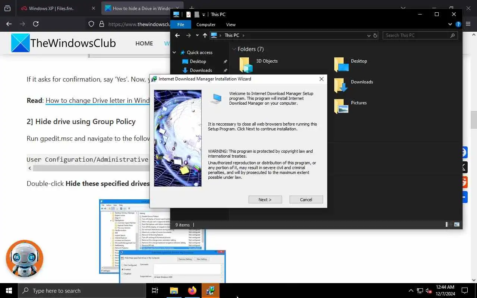The width and height of the screenshot is (477, 298).
Task: Click This PC breadcrumb in address bar
Action: (x=232, y=35)
